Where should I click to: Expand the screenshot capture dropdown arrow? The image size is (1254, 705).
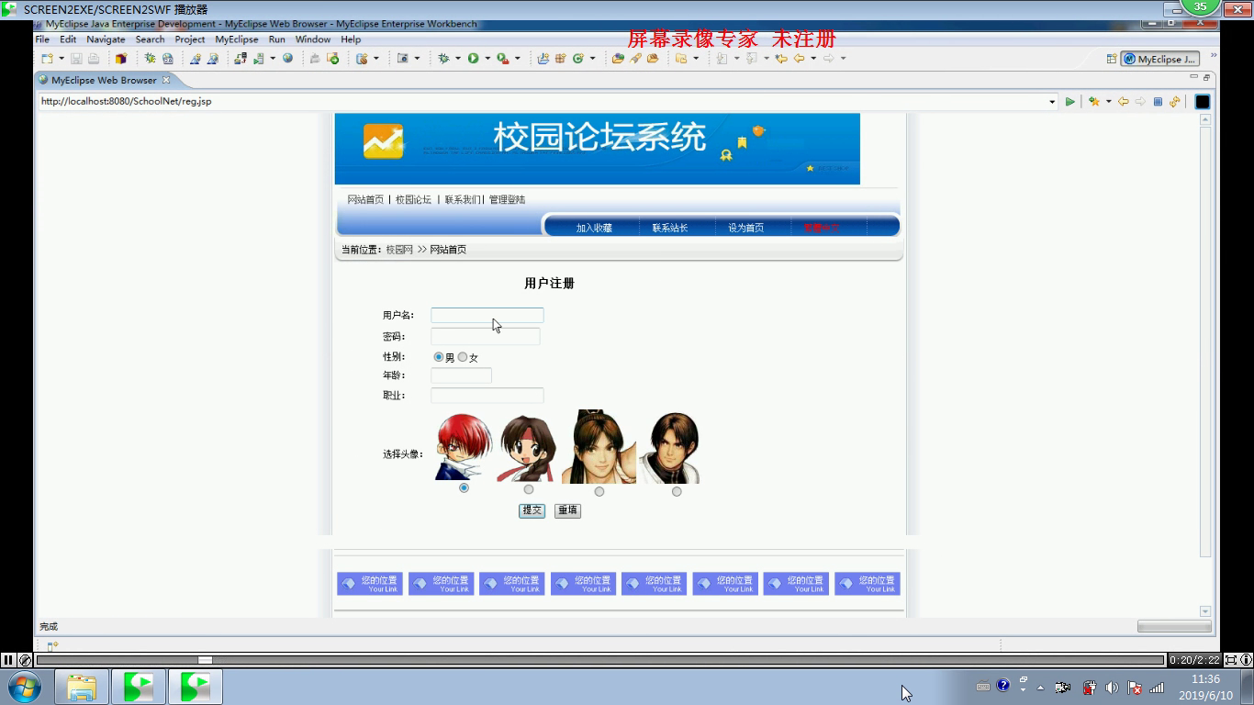tap(417, 58)
